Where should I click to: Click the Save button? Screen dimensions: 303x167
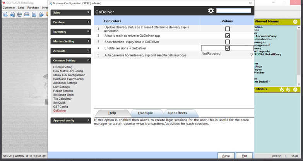226,156
